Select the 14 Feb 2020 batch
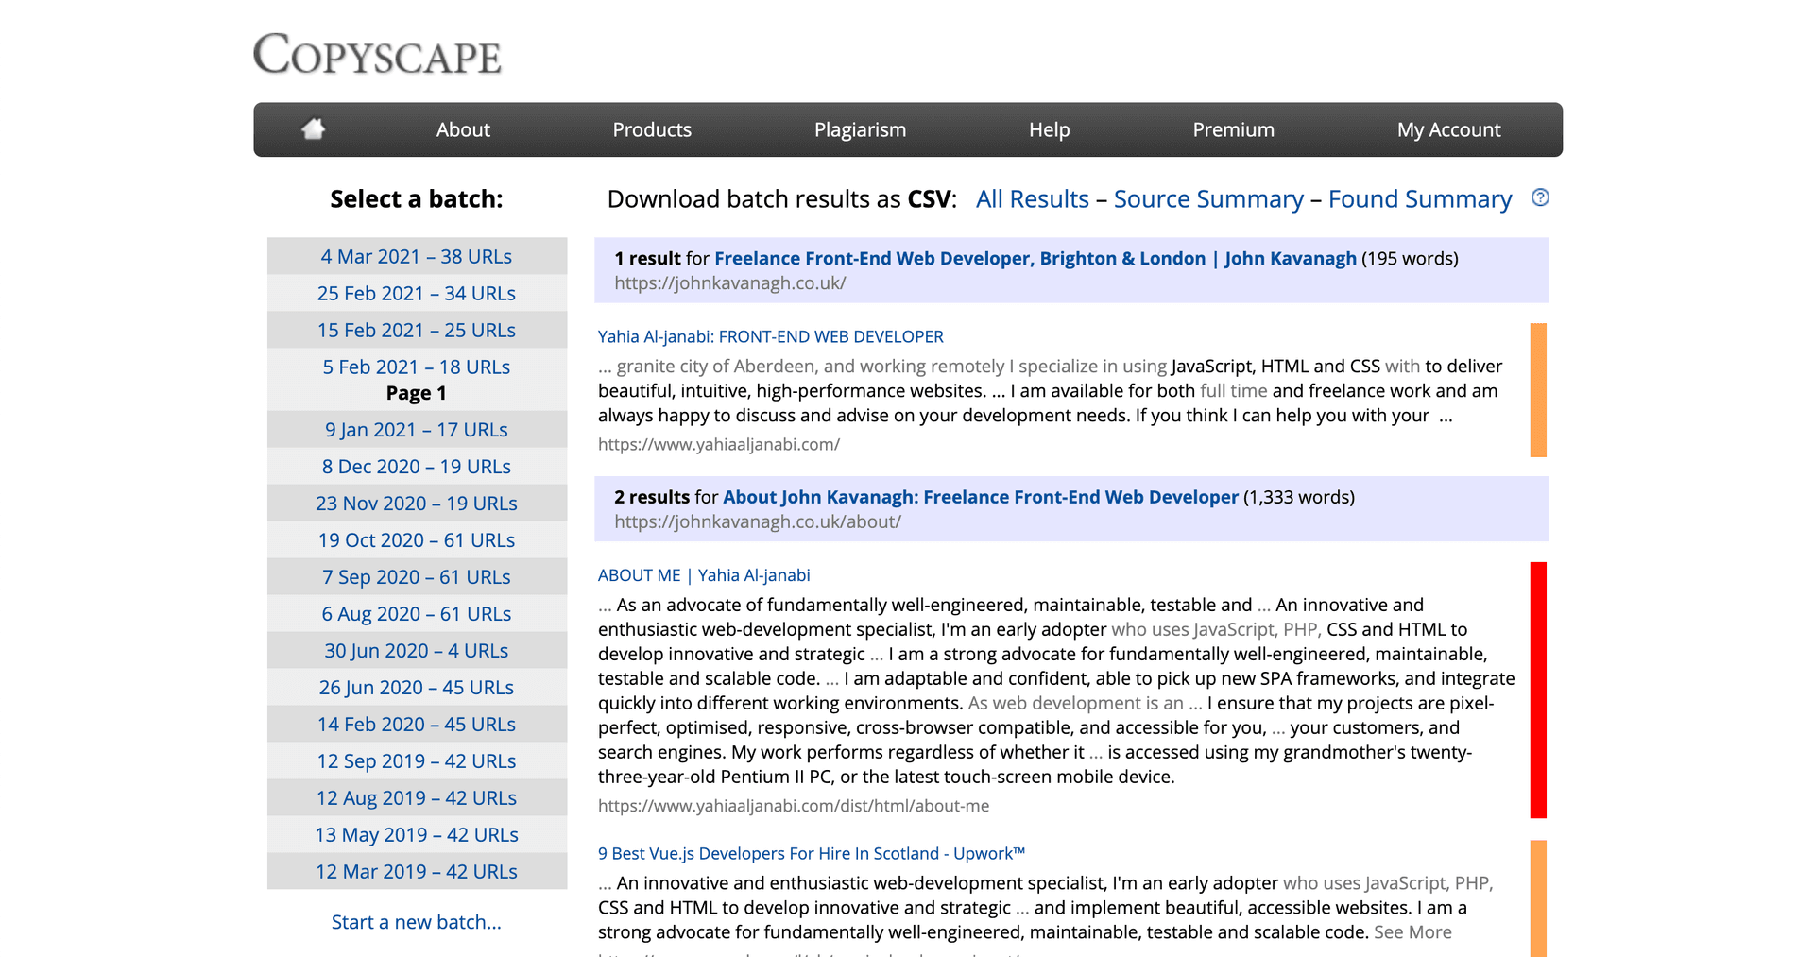Image resolution: width=1814 pixels, height=957 pixels. tap(417, 724)
